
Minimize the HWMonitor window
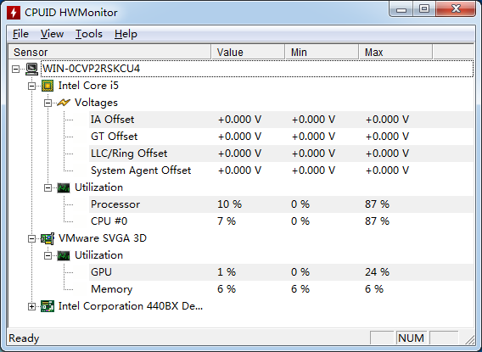[x=401, y=9]
